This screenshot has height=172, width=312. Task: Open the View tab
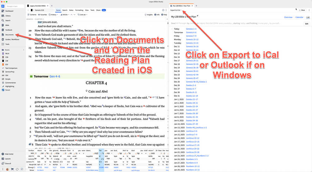coord(87,10)
